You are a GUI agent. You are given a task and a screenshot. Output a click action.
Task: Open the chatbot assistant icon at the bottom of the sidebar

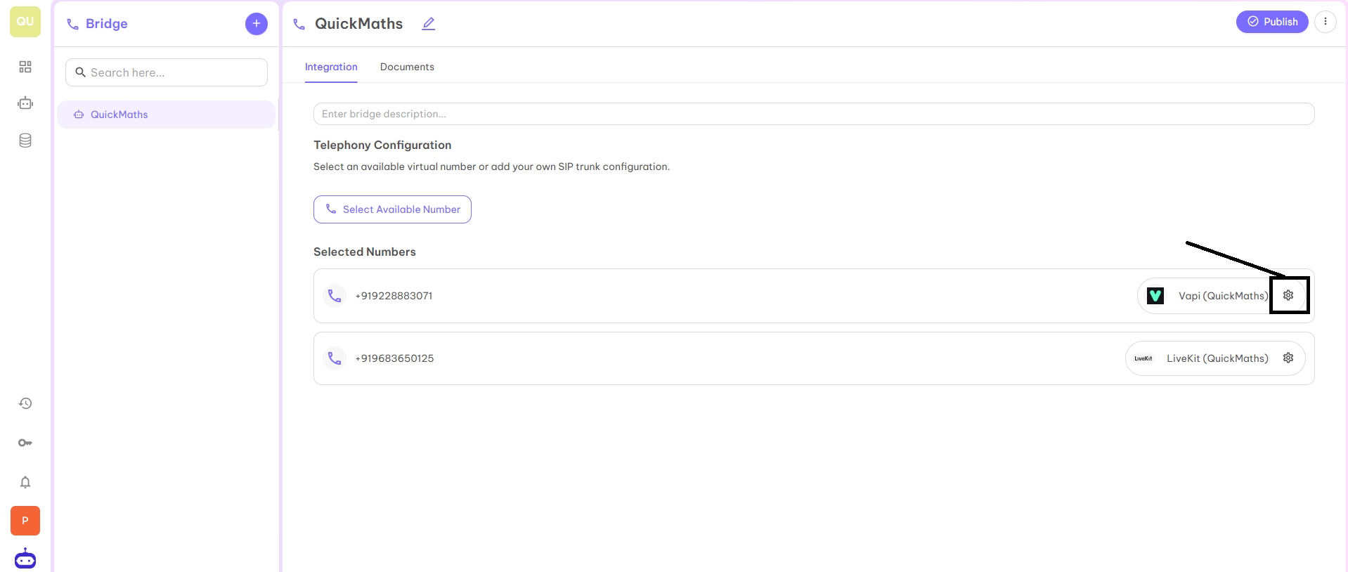pos(25,559)
